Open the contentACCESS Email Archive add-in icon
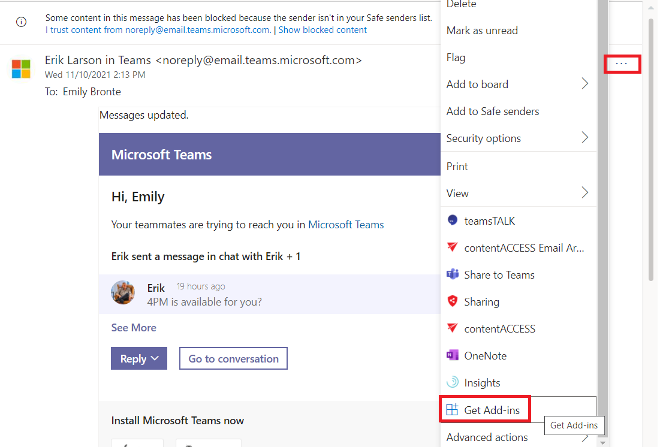This screenshot has width=660, height=447. click(x=453, y=248)
